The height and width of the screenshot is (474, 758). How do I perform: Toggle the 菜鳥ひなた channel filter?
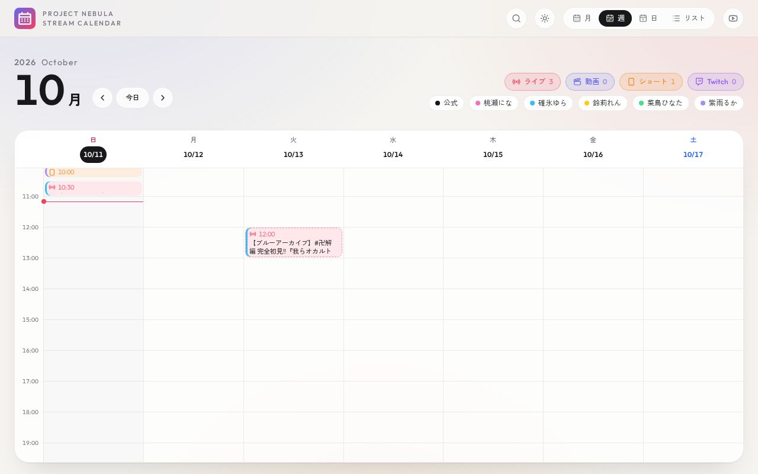point(661,103)
